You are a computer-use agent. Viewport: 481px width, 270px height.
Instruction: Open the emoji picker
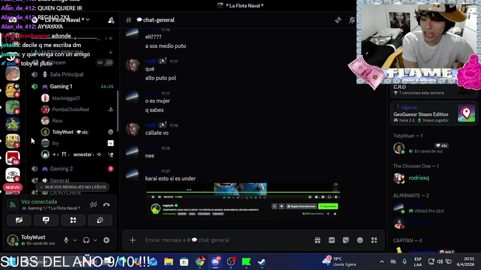[360, 240]
